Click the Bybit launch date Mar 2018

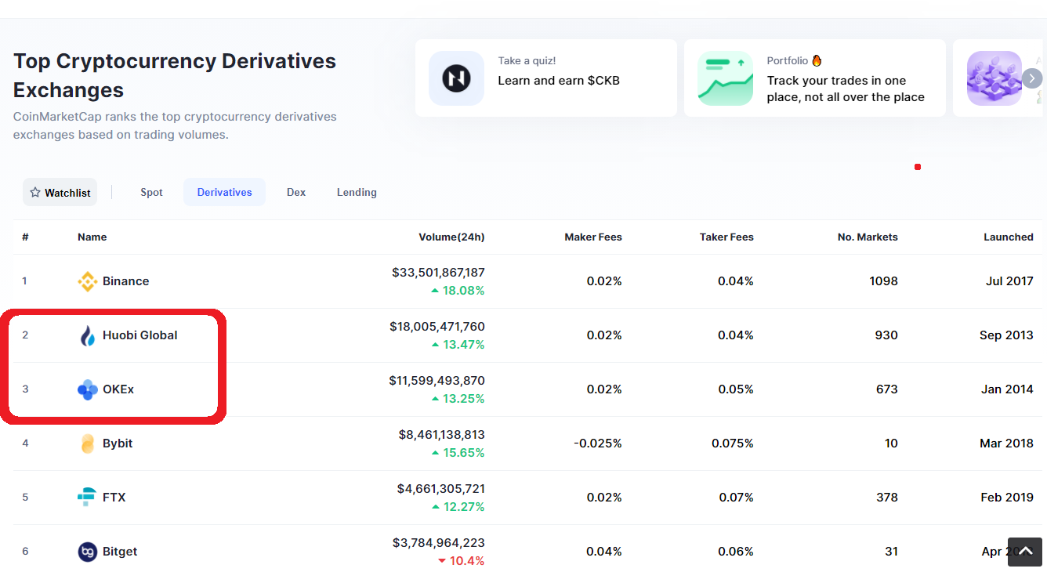(x=1006, y=443)
